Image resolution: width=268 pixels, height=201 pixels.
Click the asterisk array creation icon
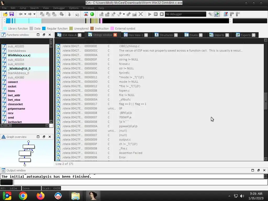(x=129, y=14)
